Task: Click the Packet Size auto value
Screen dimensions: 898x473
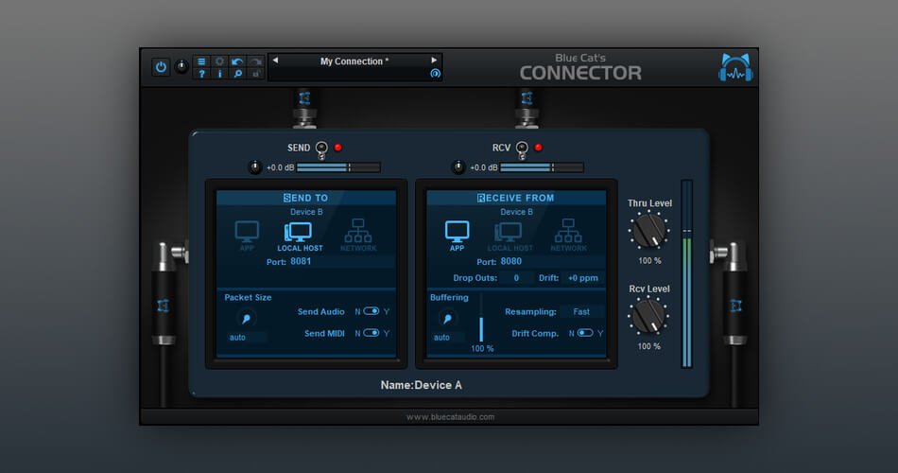Action: (247, 338)
